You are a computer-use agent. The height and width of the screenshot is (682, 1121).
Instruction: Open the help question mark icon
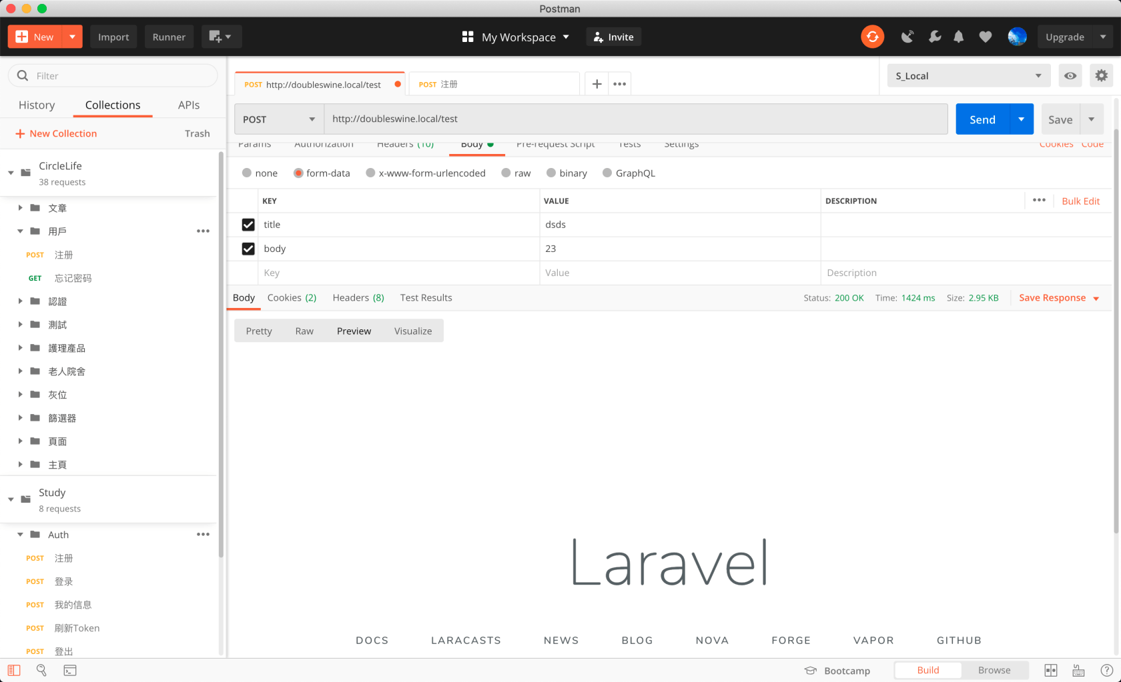pos(1106,670)
